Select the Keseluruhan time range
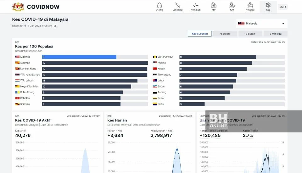302x173 pixels. (x=200, y=34)
